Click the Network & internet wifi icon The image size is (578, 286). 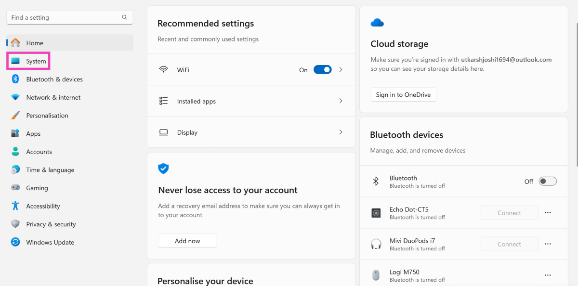click(15, 97)
